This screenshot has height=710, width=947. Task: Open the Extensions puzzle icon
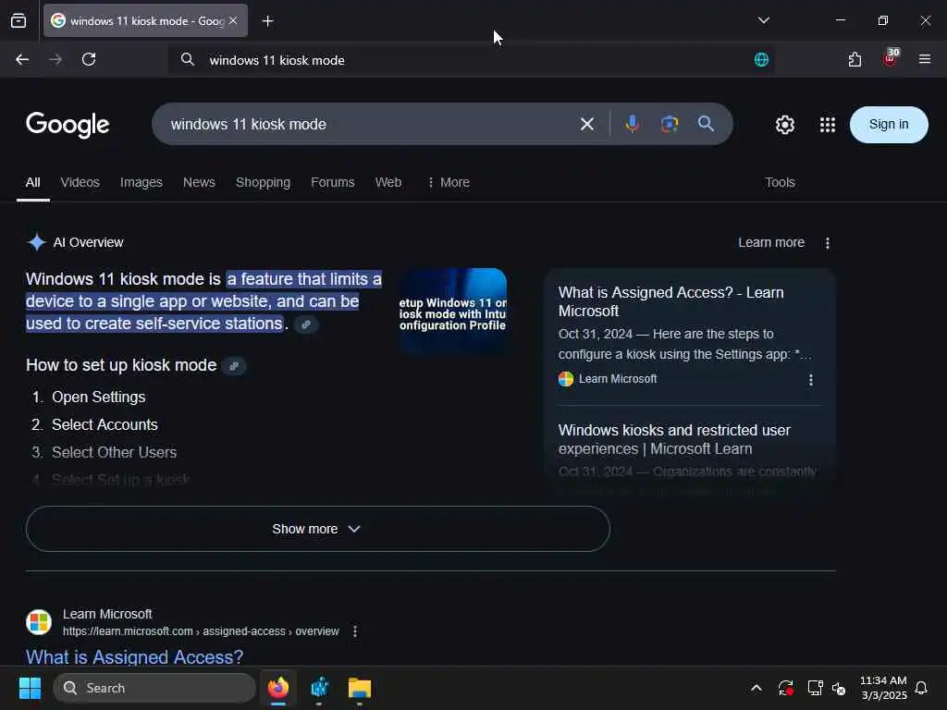pyautogui.click(x=855, y=59)
